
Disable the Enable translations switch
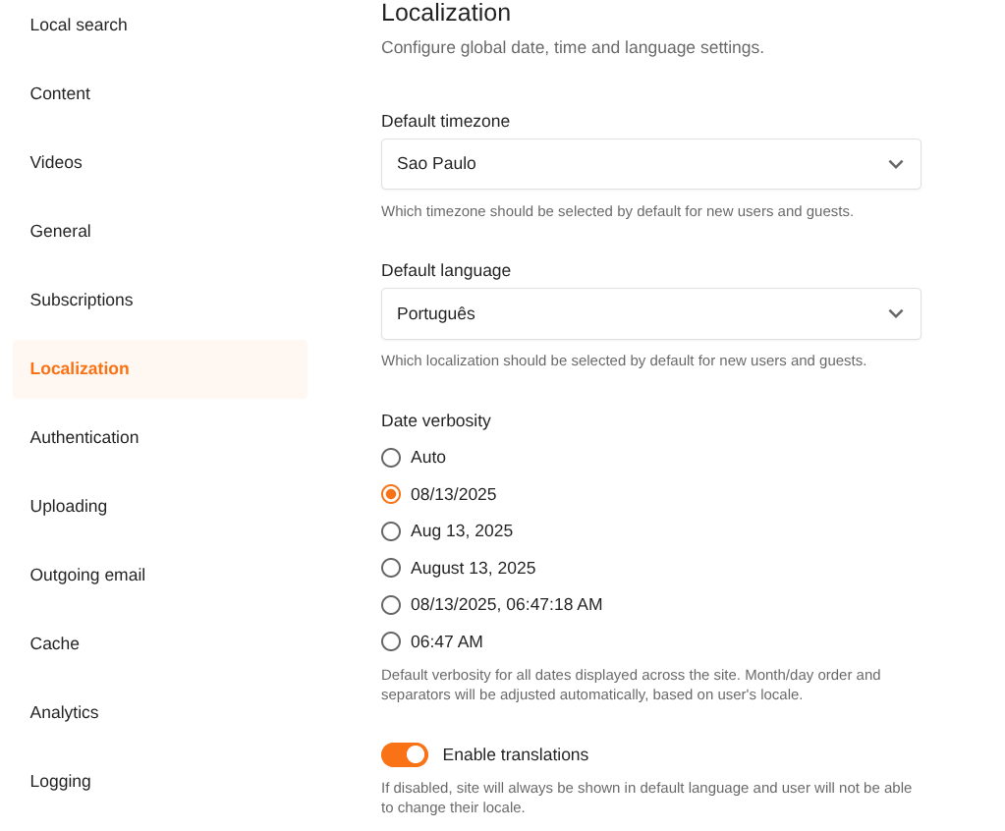click(x=405, y=754)
